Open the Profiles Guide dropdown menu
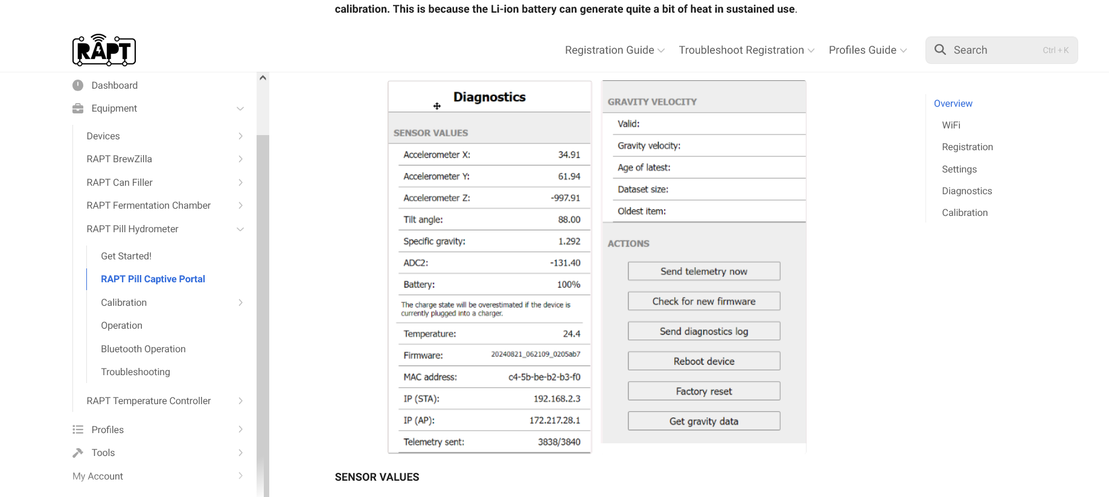Image resolution: width=1109 pixels, height=497 pixels. pos(868,50)
